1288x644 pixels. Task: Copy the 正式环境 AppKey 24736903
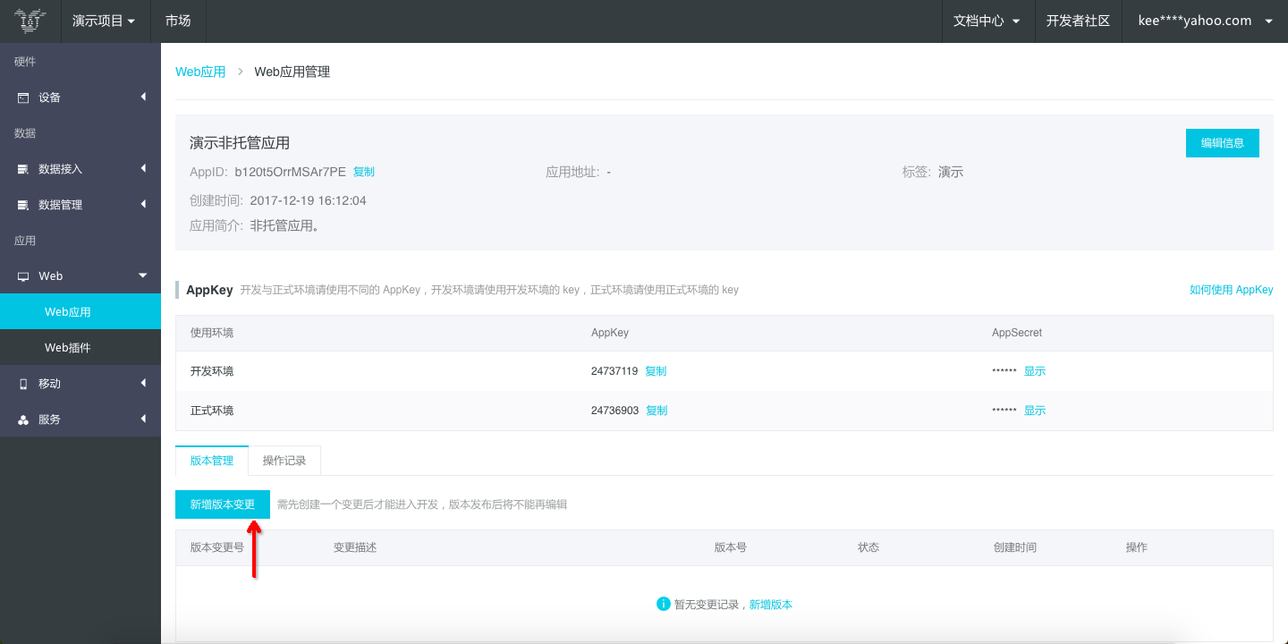coord(657,411)
